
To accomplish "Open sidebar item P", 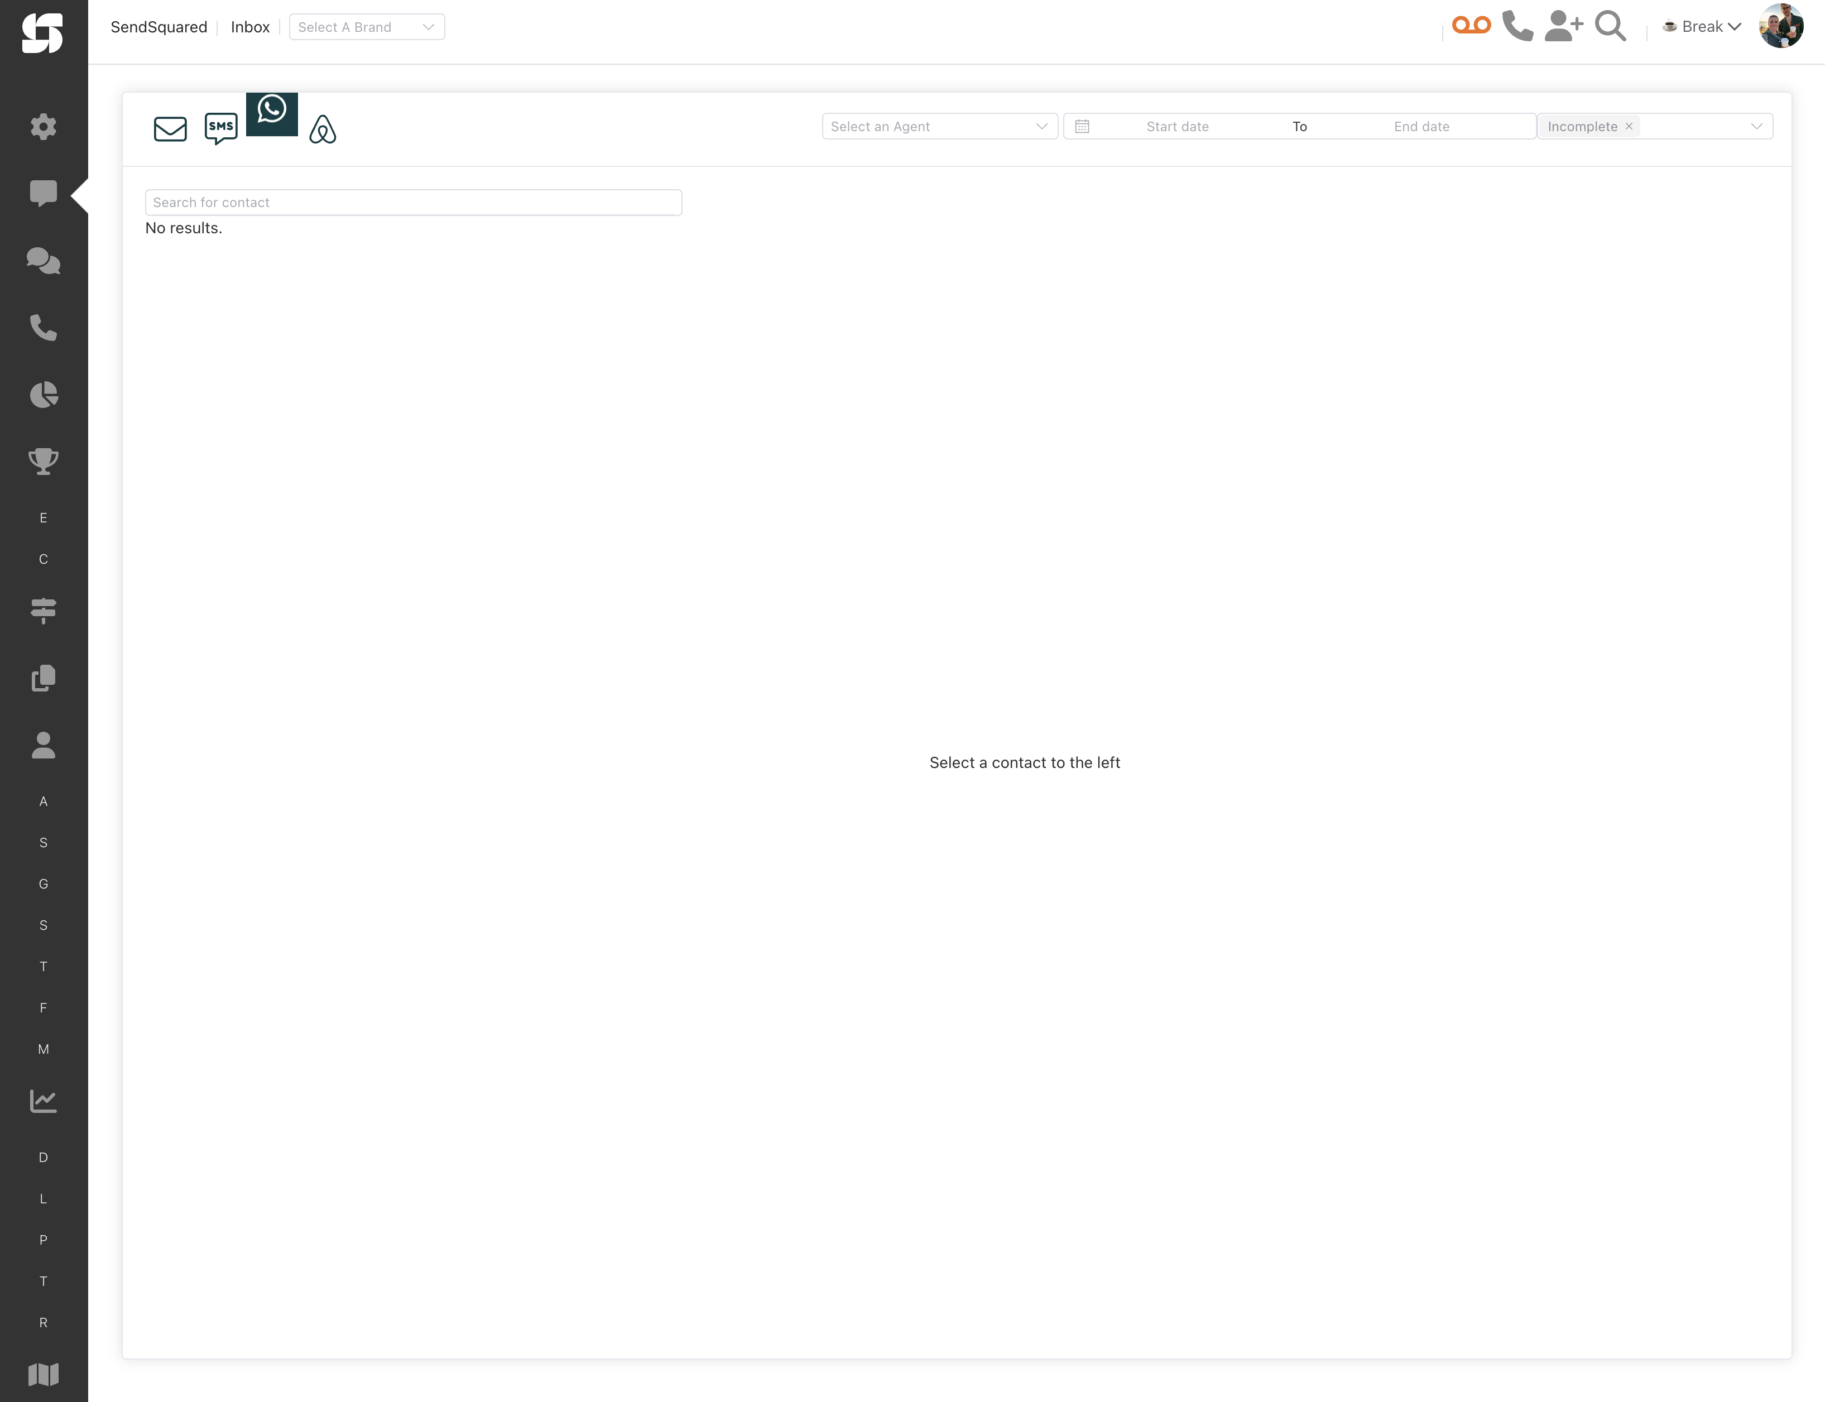I will point(44,1240).
